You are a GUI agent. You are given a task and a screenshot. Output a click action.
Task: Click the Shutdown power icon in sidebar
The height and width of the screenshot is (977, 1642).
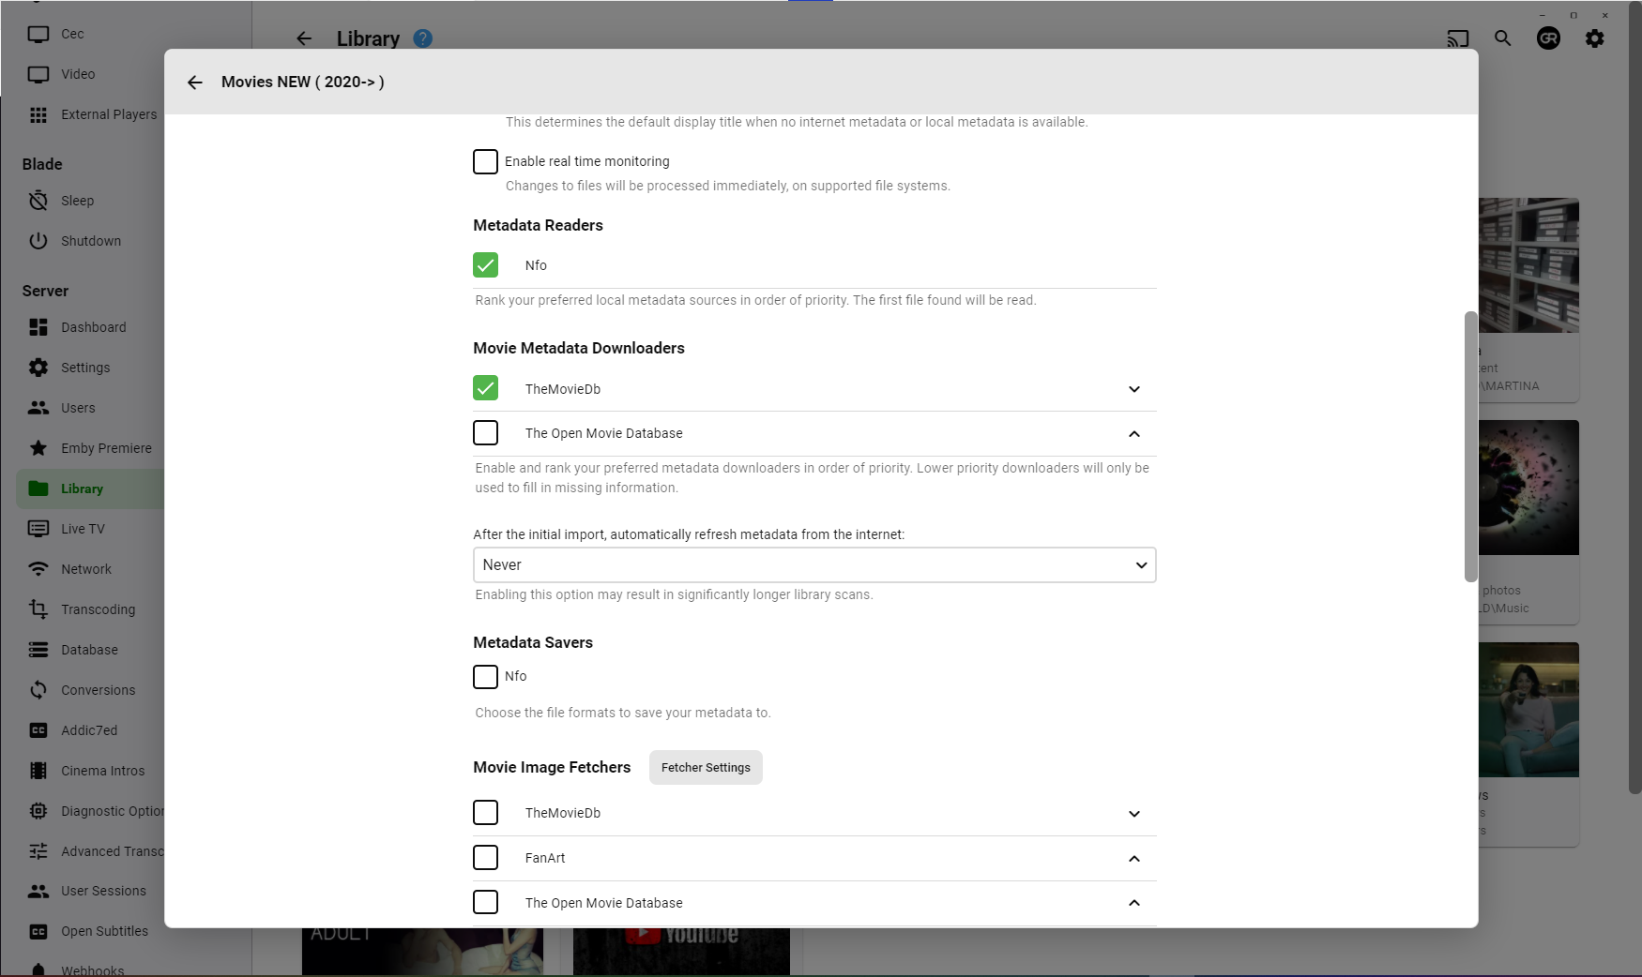coord(38,241)
